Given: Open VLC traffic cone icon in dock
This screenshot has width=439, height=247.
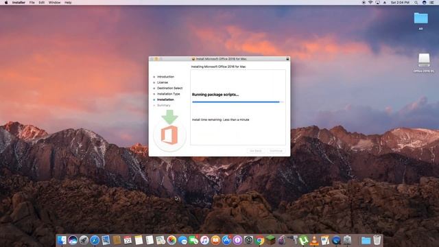Looking at the screenshot, I should click(314, 240).
